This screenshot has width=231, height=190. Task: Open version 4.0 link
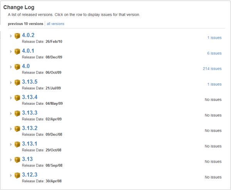click(x=26, y=66)
